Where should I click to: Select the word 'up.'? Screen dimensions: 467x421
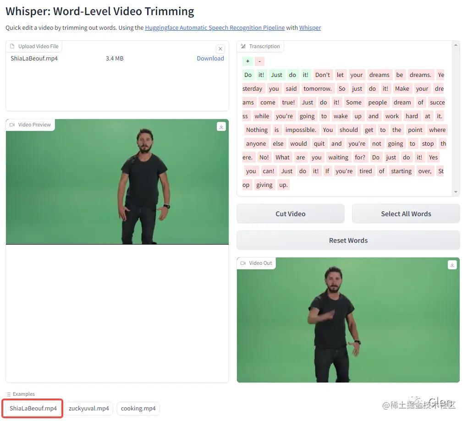(283, 185)
